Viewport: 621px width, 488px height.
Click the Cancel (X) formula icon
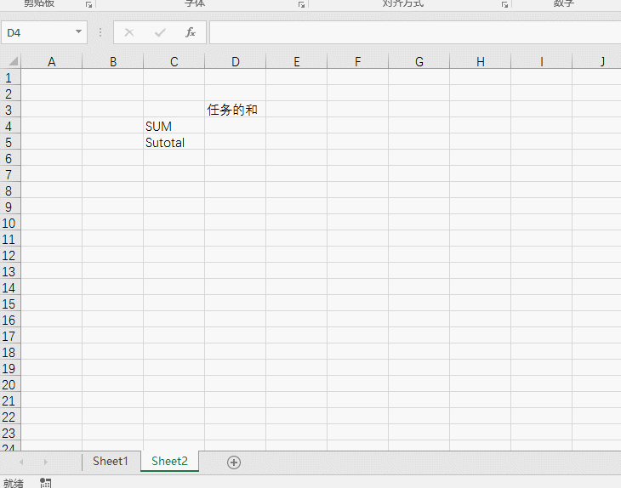coord(129,32)
